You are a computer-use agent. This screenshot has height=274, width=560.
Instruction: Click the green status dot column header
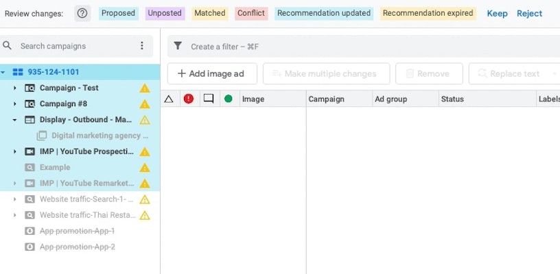(229, 99)
